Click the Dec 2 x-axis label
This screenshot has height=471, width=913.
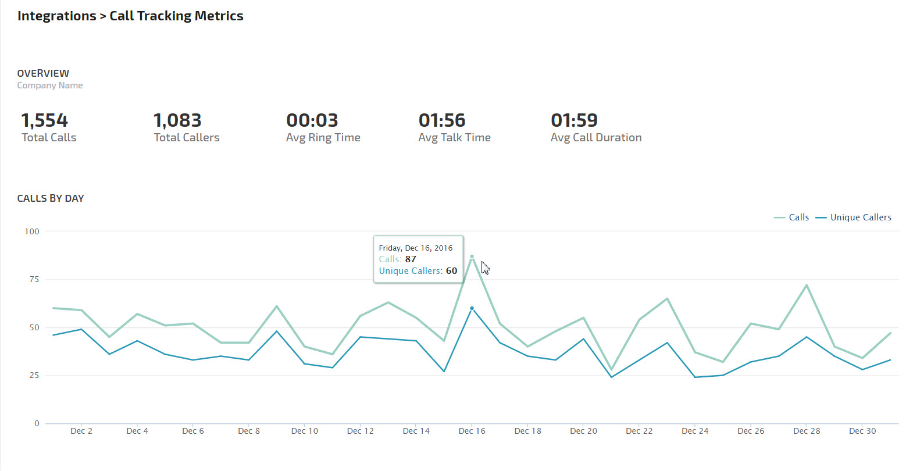point(81,431)
